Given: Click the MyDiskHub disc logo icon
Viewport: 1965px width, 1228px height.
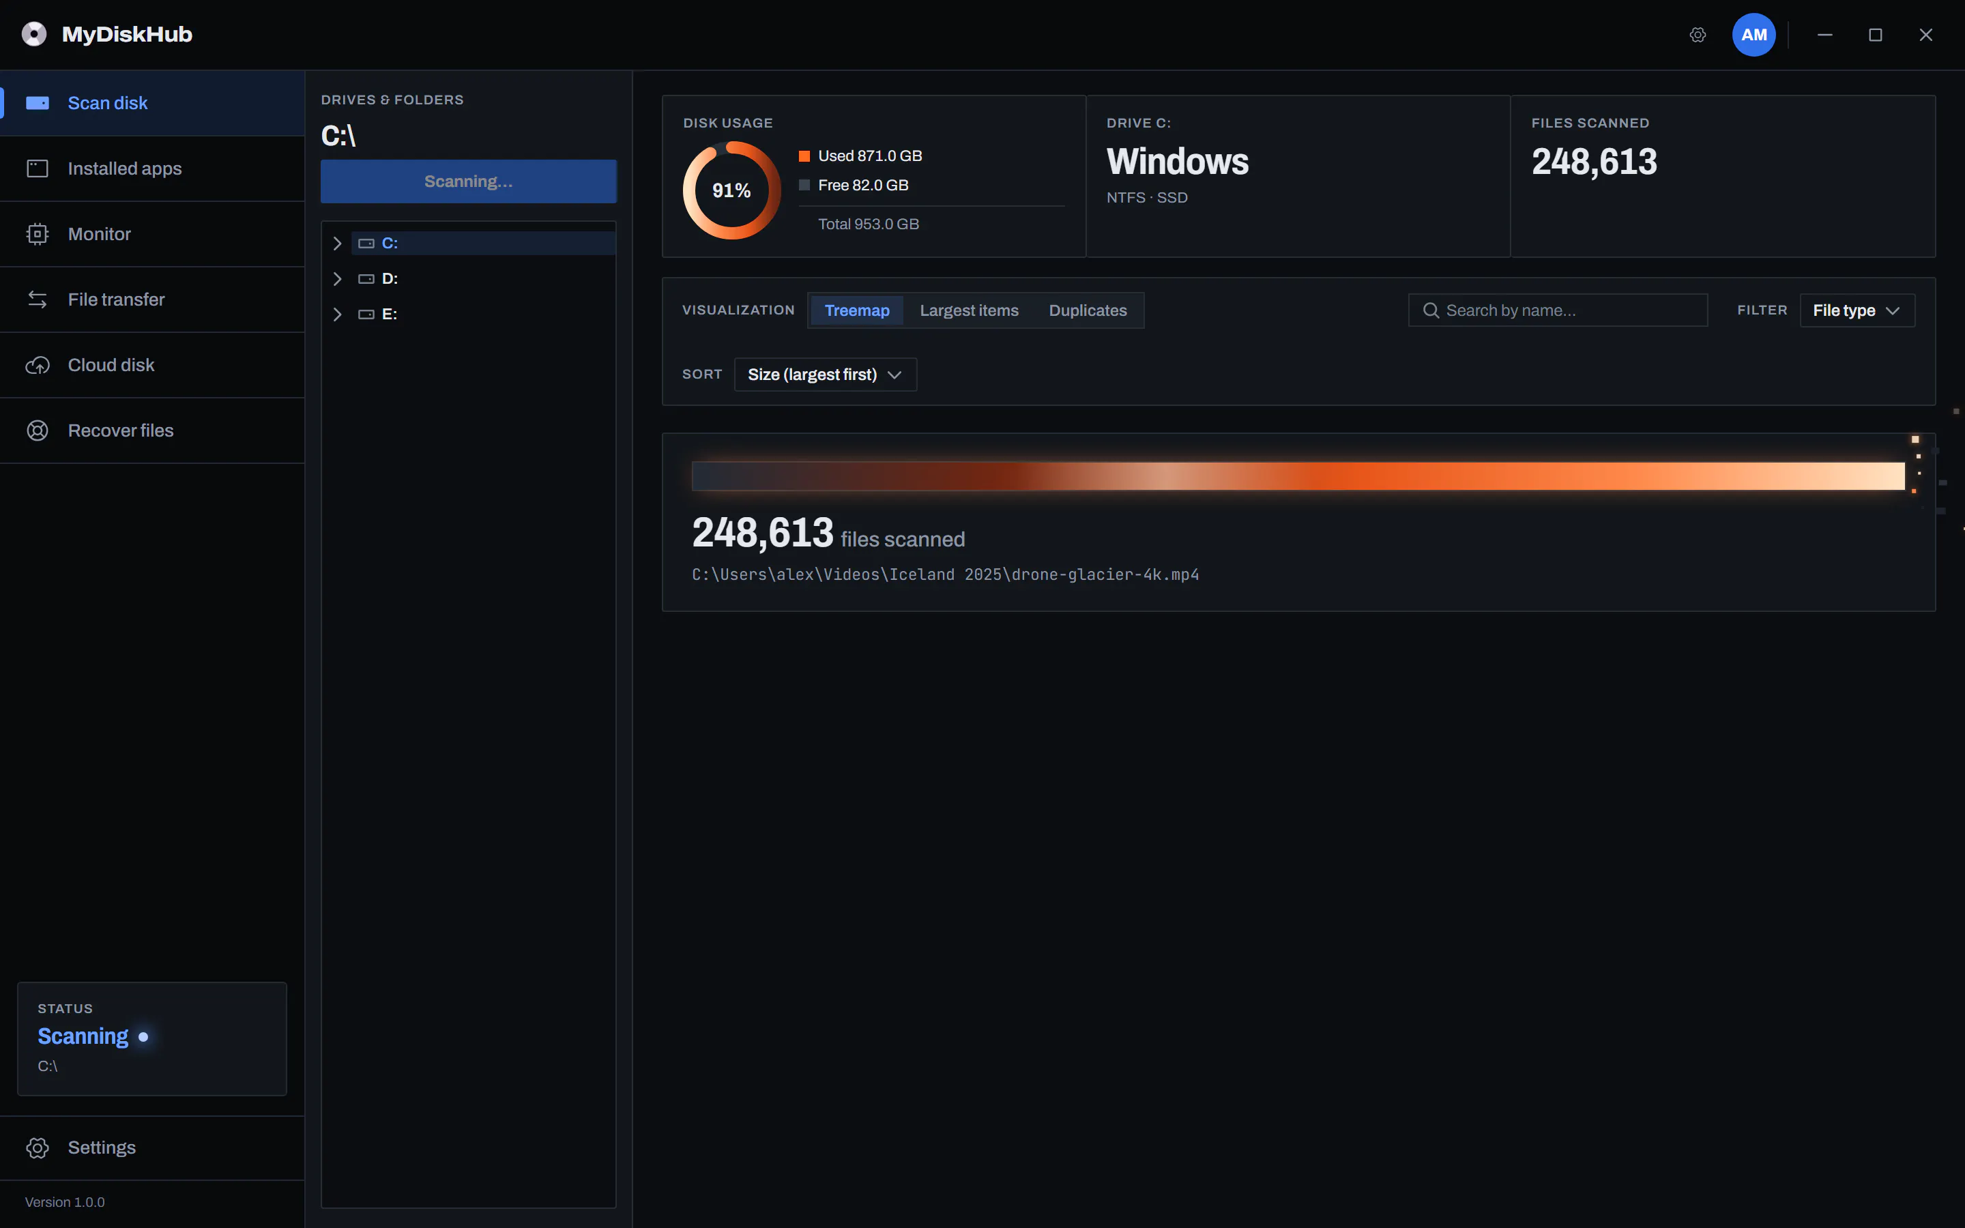Looking at the screenshot, I should coord(34,34).
